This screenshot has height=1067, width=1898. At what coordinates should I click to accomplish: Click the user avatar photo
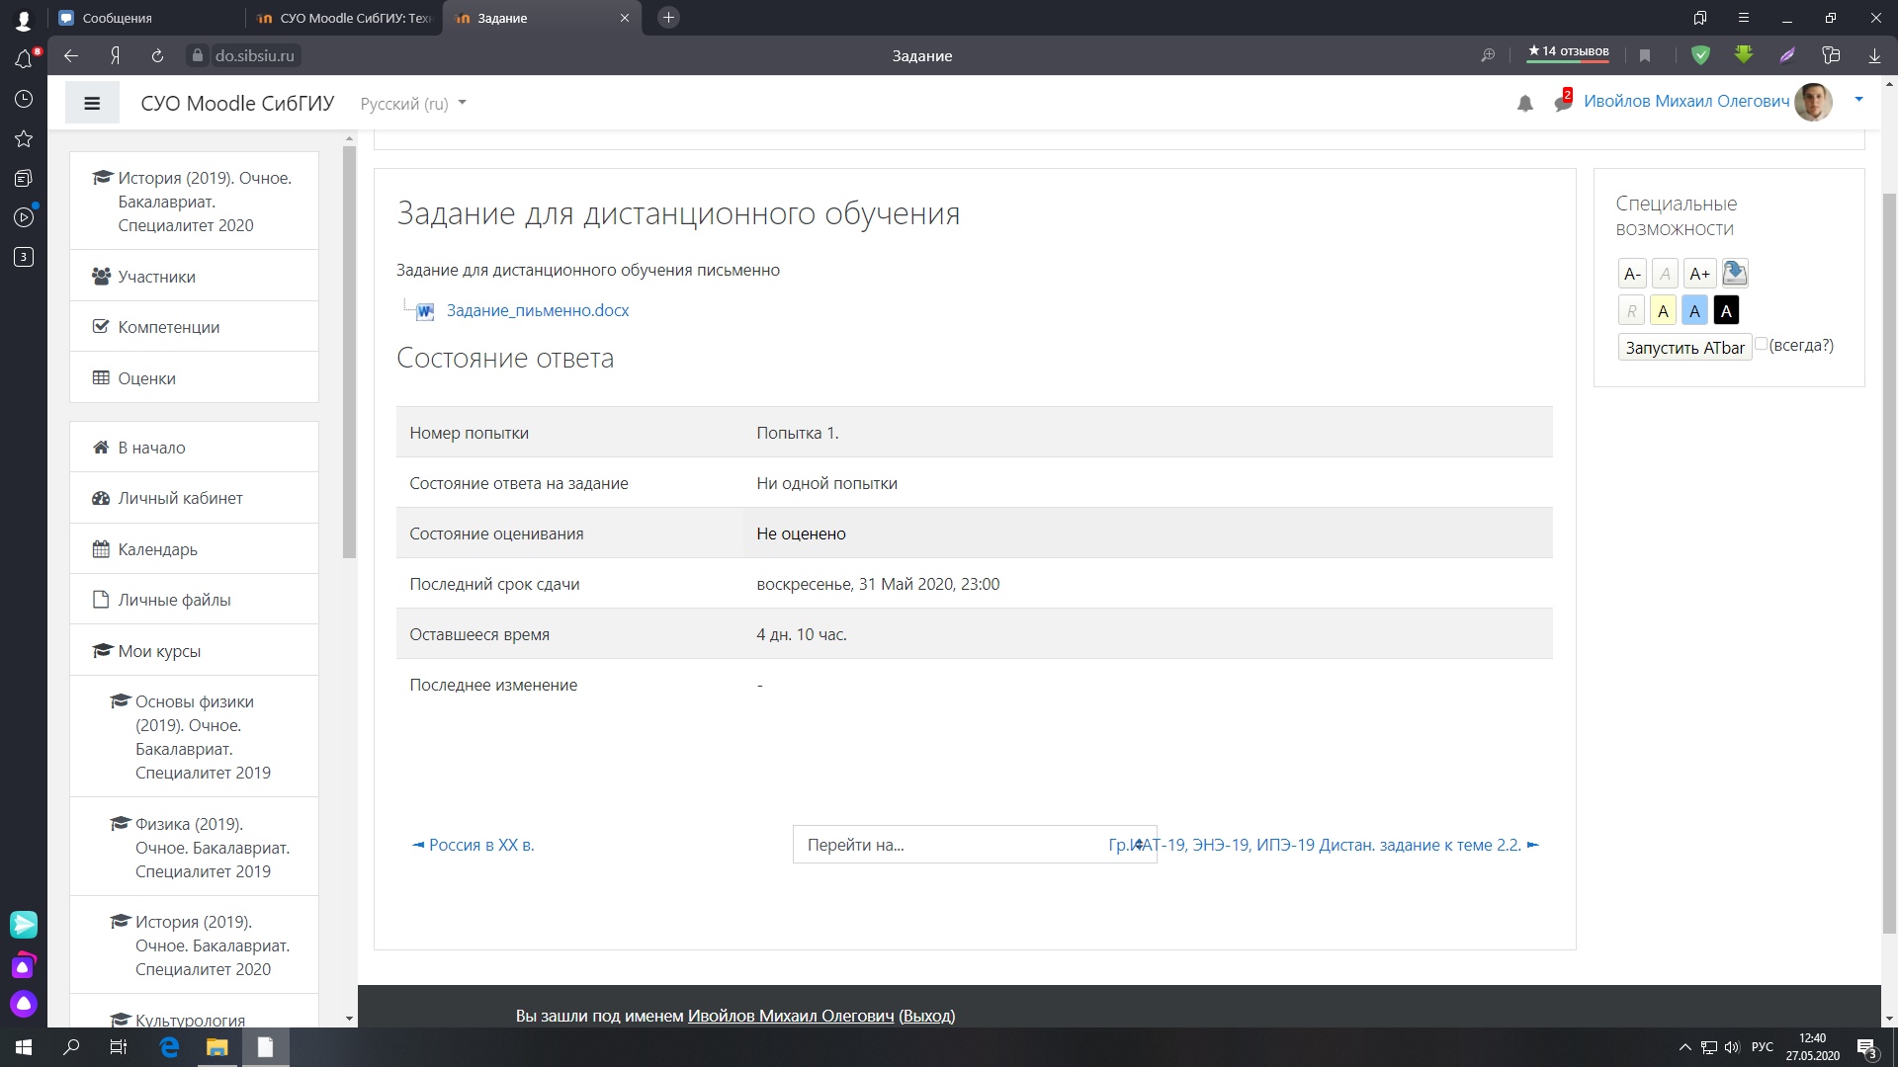click(1813, 102)
